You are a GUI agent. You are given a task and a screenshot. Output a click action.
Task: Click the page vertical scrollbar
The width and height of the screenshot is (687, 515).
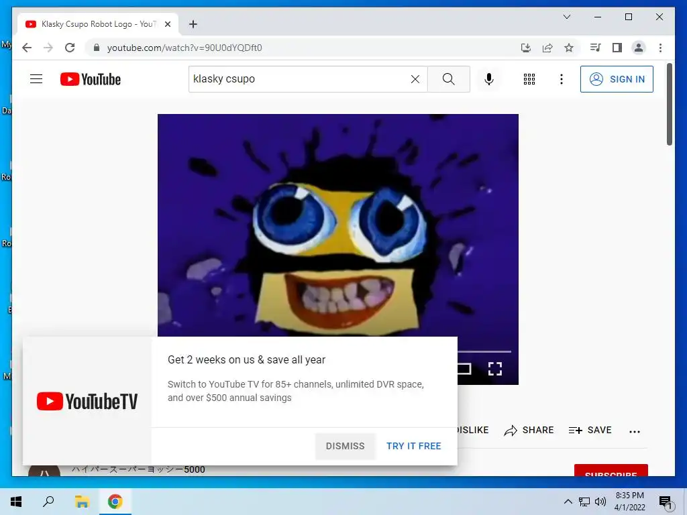point(669,104)
